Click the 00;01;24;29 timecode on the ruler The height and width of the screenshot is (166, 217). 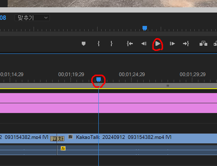[132, 74]
